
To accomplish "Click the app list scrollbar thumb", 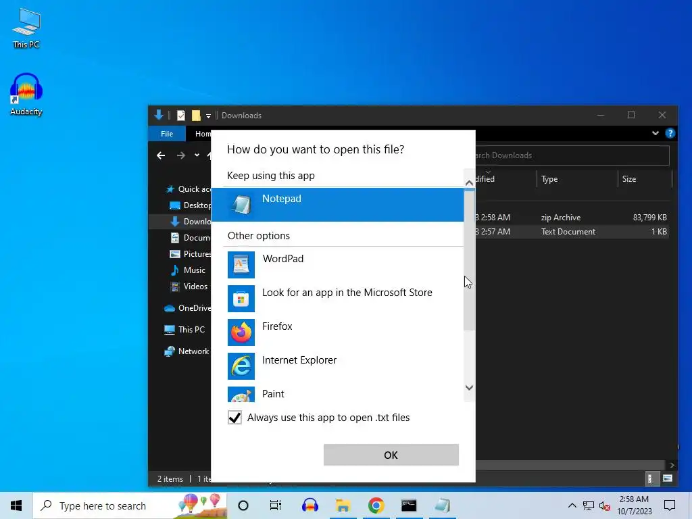I will coord(469,259).
